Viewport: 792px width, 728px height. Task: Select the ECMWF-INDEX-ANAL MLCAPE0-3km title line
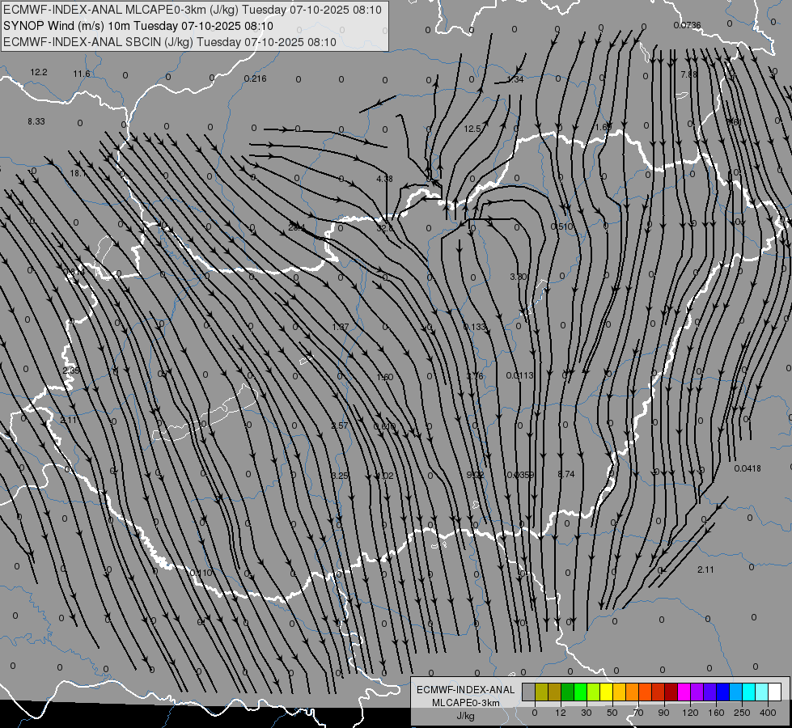193,10
